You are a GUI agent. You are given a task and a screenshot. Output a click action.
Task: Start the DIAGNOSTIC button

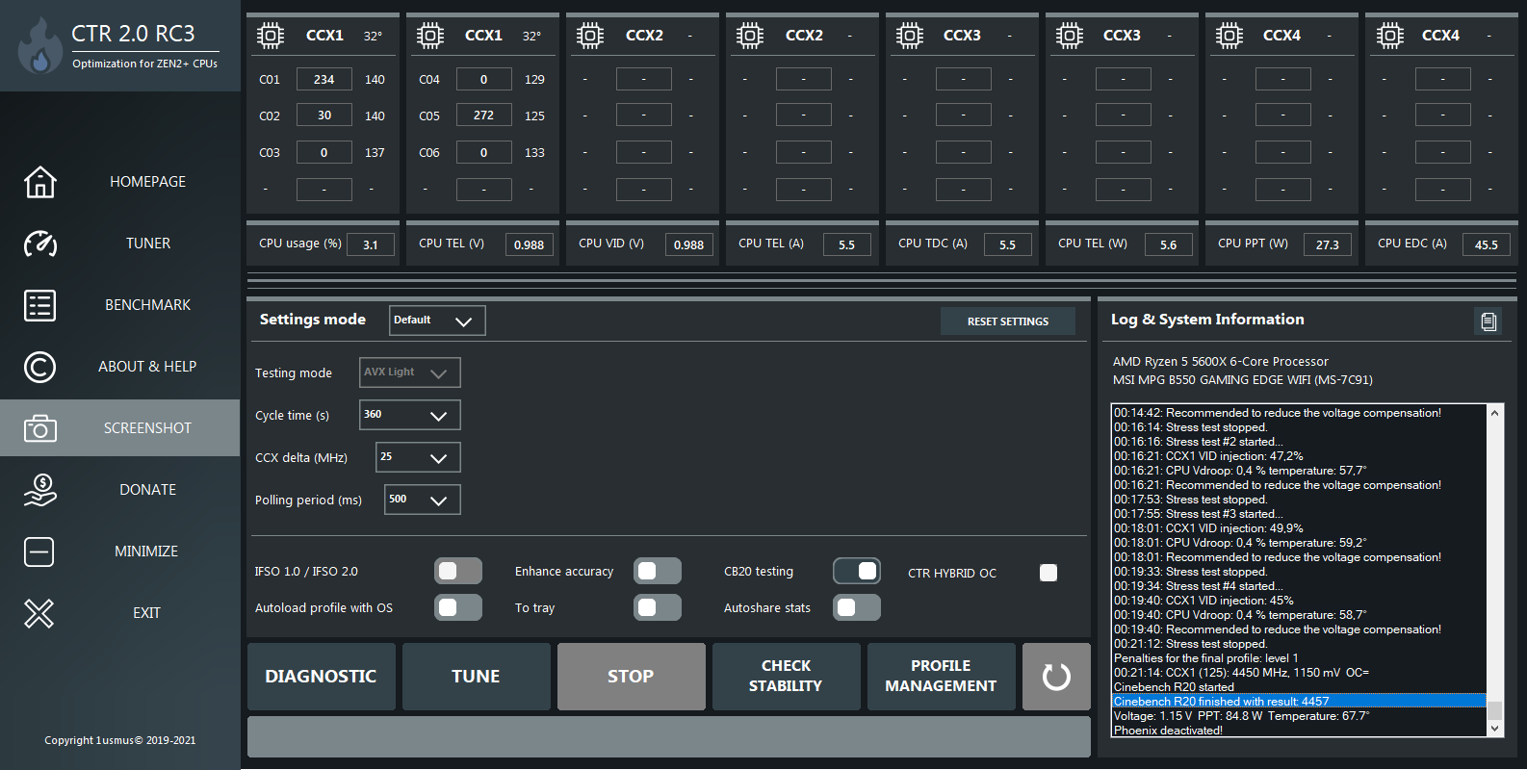coord(322,677)
